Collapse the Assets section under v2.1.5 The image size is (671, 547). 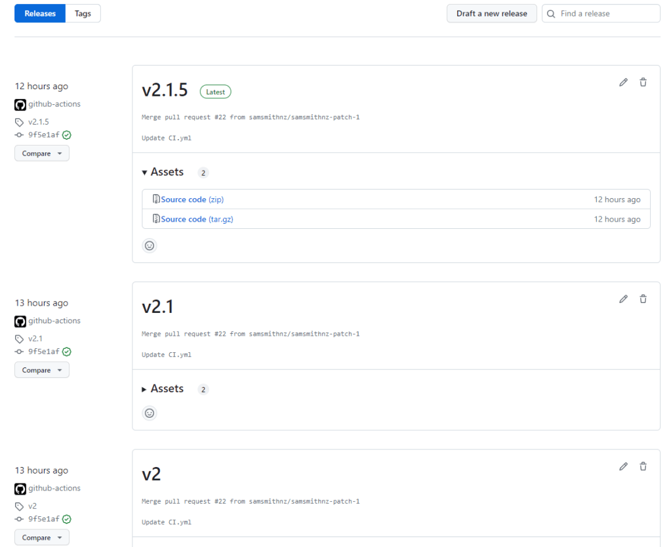click(163, 172)
